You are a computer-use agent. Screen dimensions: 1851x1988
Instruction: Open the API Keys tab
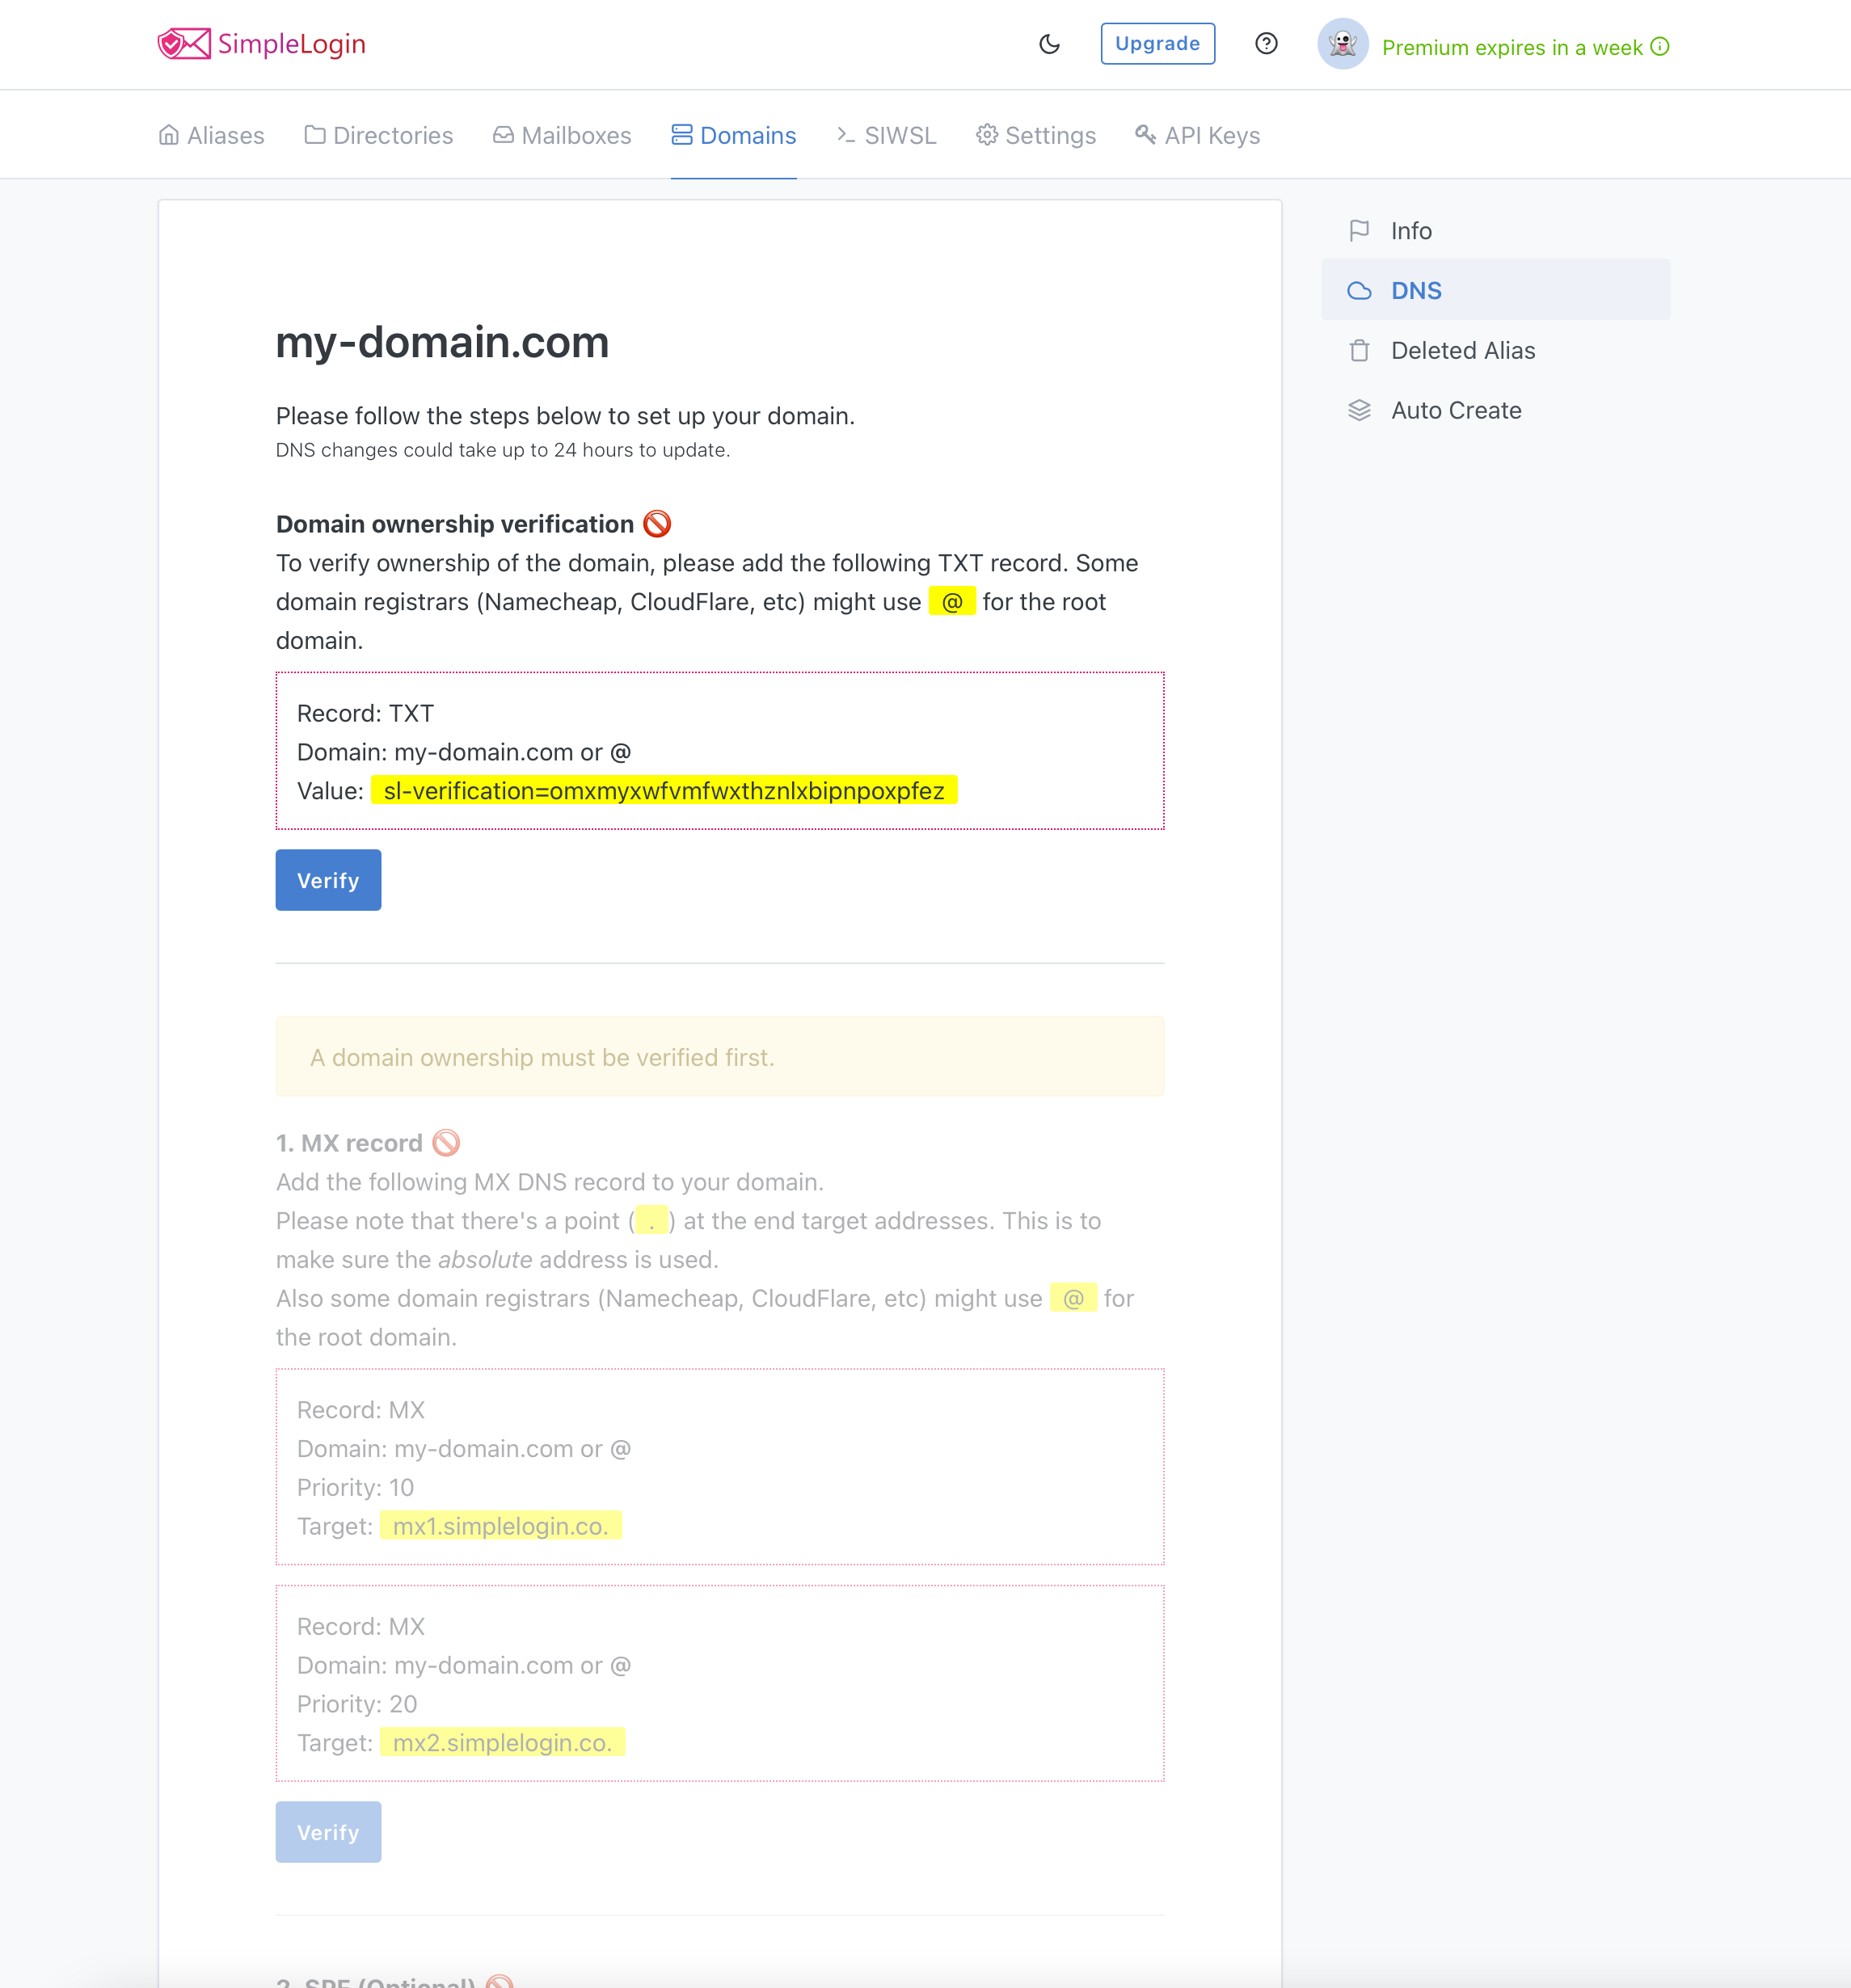point(1197,135)
